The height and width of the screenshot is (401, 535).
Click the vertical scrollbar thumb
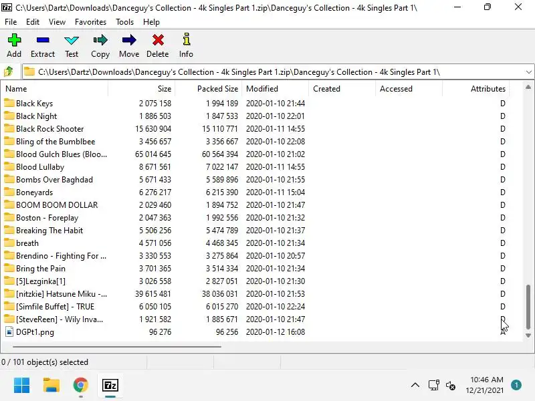coord(528,307)
